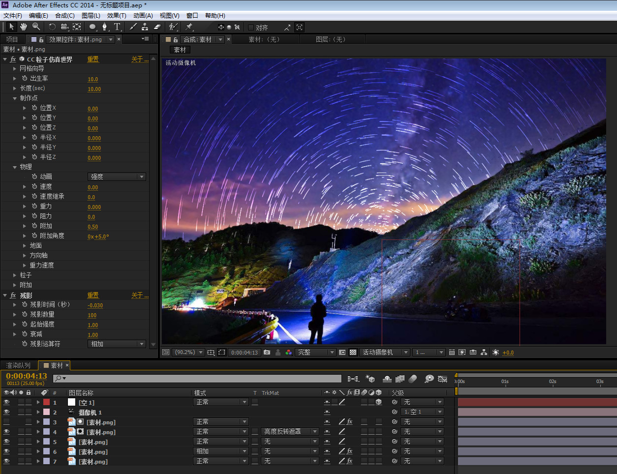617x474 pixels.
Task: Enable motion blur switch in timeline
Action: [412, 379]
